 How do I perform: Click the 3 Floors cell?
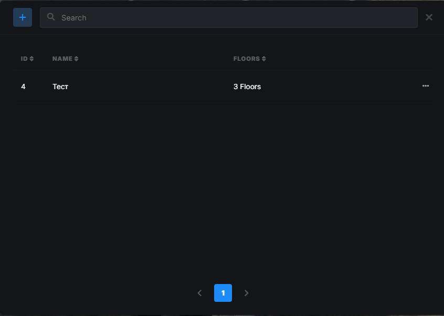pos(247,86)
